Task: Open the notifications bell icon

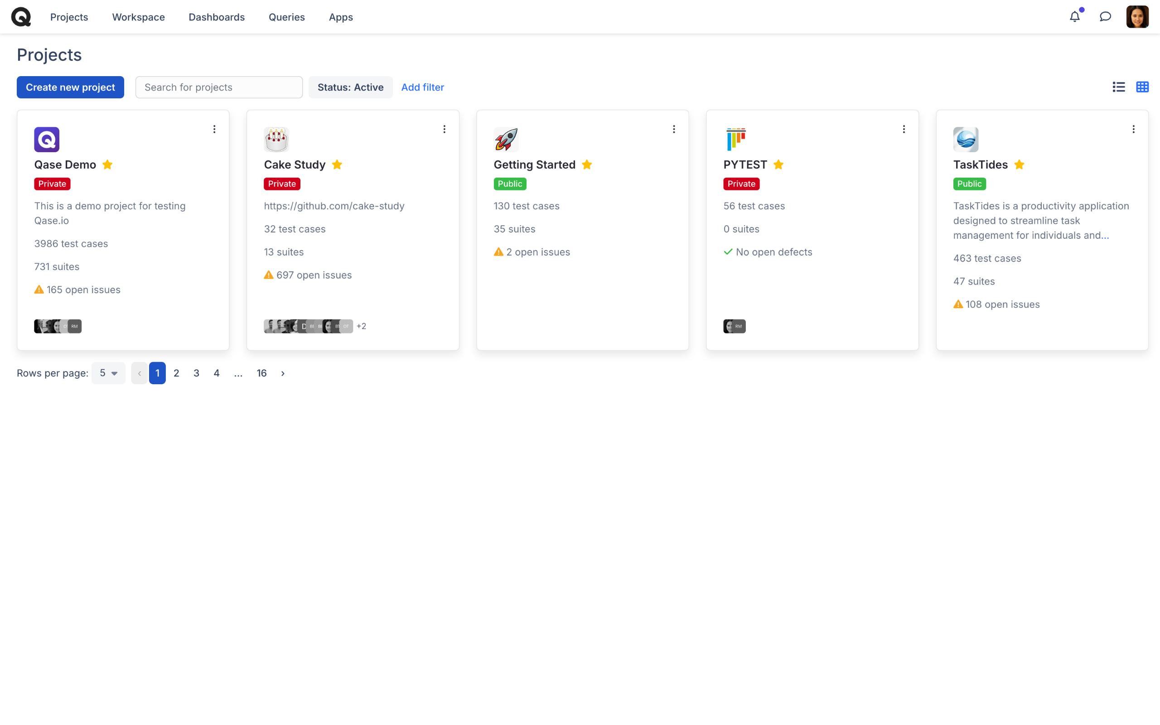Action: (1075, 17)
